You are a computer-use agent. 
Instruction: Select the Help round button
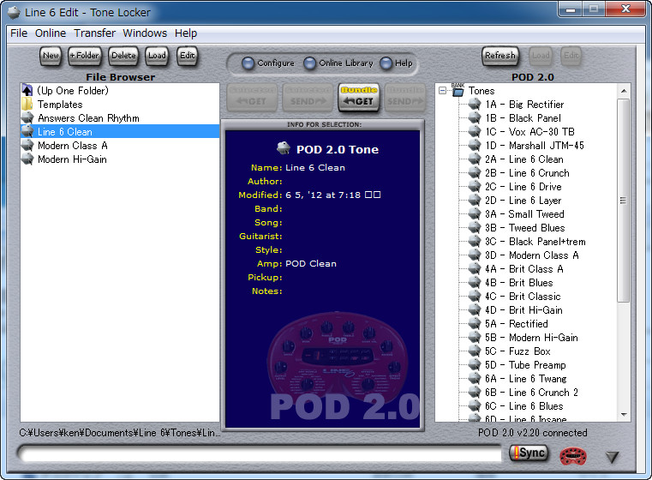pyautogui.click(x=386, y=63)
